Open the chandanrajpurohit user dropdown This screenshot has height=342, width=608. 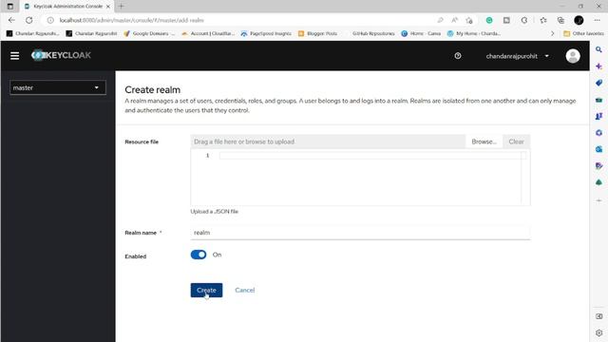click(517, 56)
